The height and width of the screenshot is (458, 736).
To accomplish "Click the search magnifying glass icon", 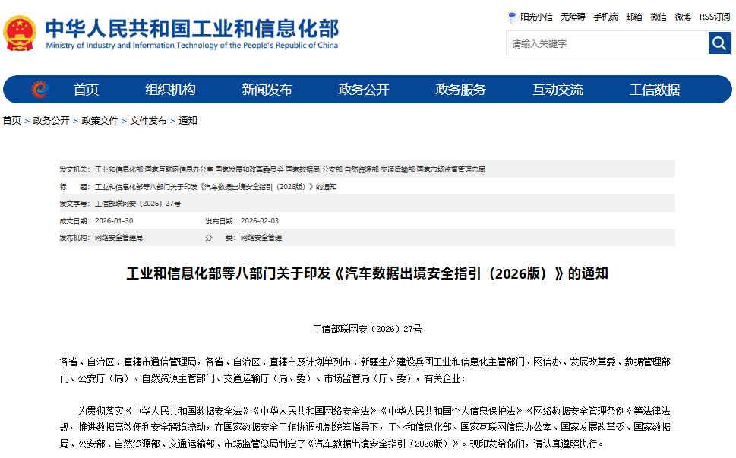I will tap(718, 43).
